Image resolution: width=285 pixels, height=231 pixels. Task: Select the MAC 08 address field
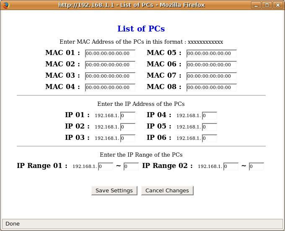tap(211, 87)
